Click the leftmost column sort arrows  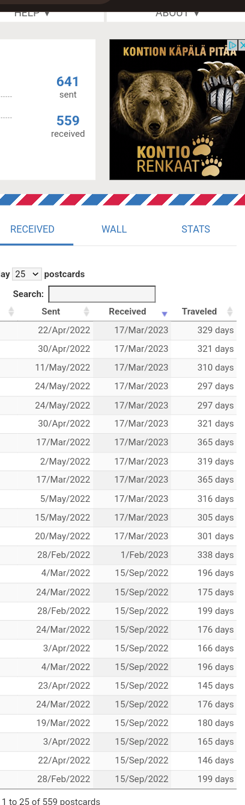(x=11, y=312)
